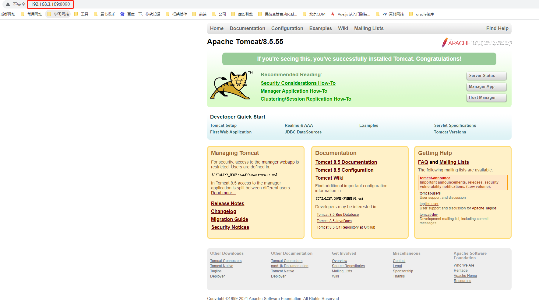Open the 北京CDM bookmark

[314, 14]
